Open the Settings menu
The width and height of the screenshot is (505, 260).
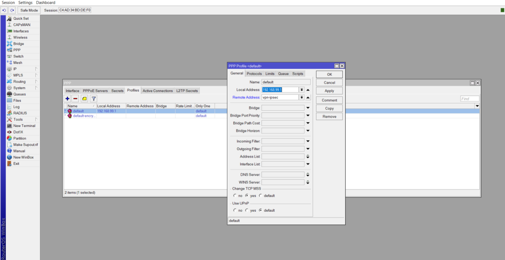(25, 2)
